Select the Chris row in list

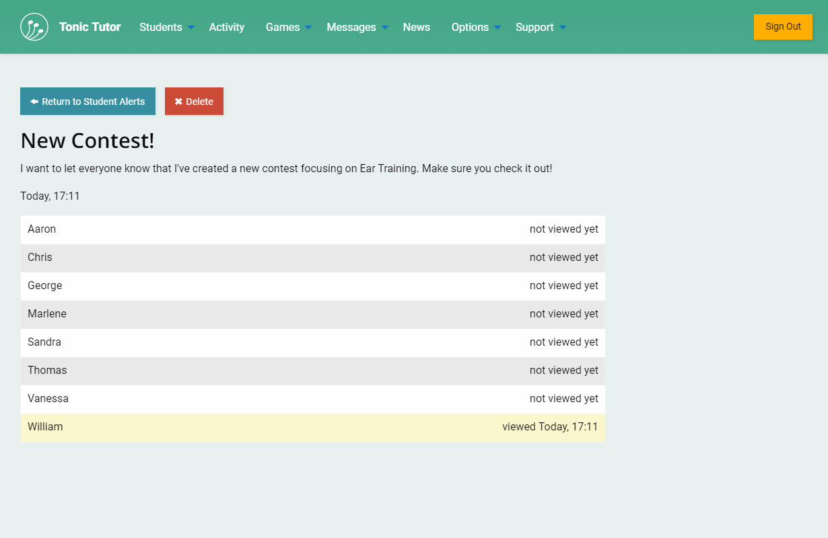(312, 258)
